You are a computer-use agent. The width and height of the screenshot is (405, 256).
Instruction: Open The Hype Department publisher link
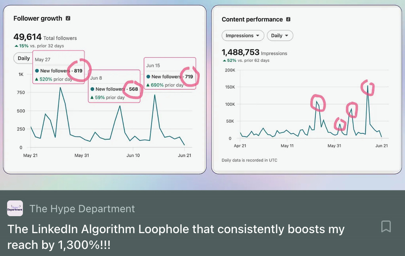(82, 209)
